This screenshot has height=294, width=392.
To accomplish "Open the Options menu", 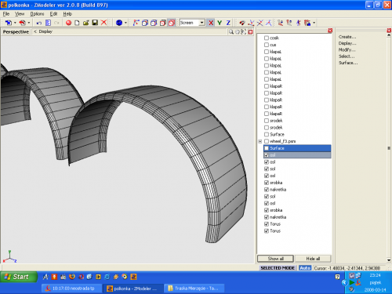I will coord(37,14).
